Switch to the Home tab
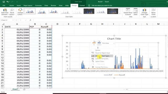Image resolution: width=168 pixels, height=94 pixels. [x=12, y=5]
